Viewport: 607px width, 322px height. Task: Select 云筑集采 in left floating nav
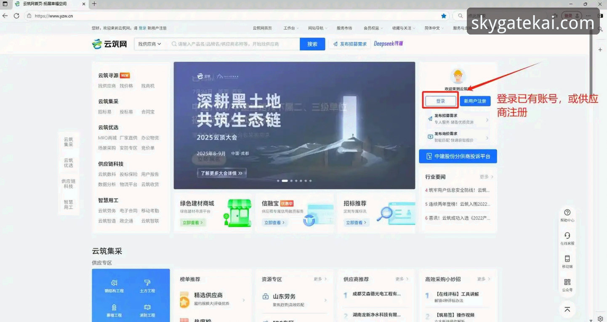[68, 142]
